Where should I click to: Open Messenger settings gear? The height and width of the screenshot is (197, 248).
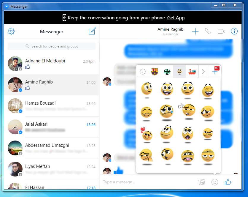tap(11, 31)
